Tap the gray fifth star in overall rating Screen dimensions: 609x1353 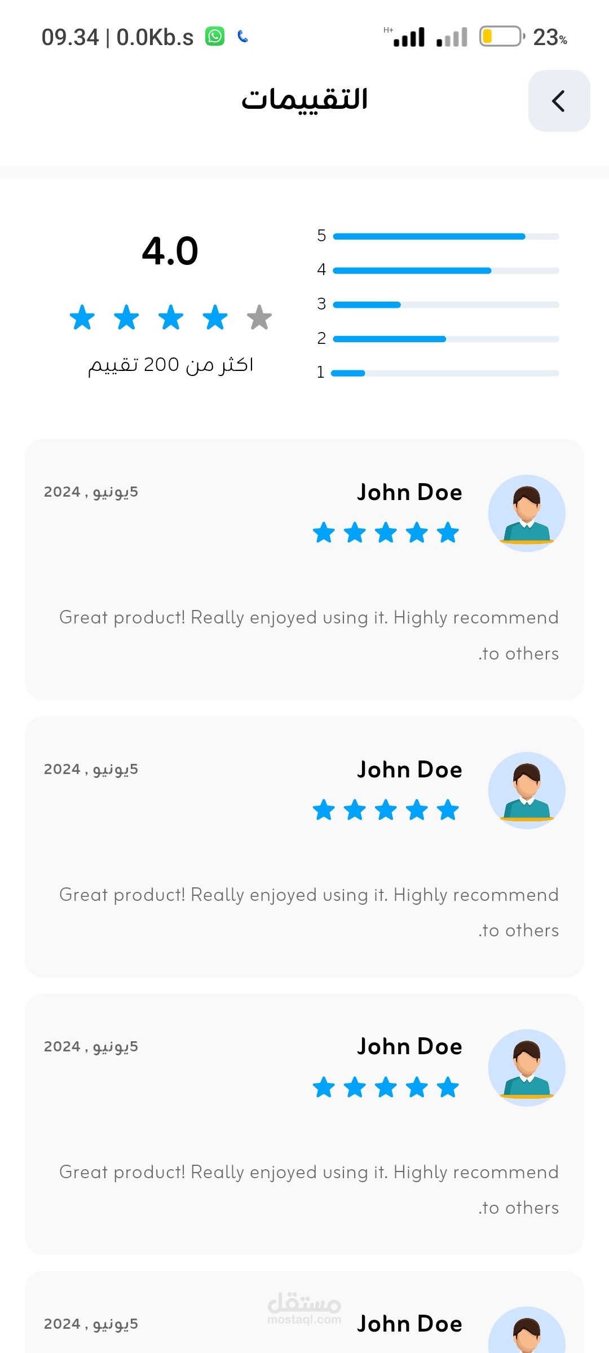click(x=259, y=317)
